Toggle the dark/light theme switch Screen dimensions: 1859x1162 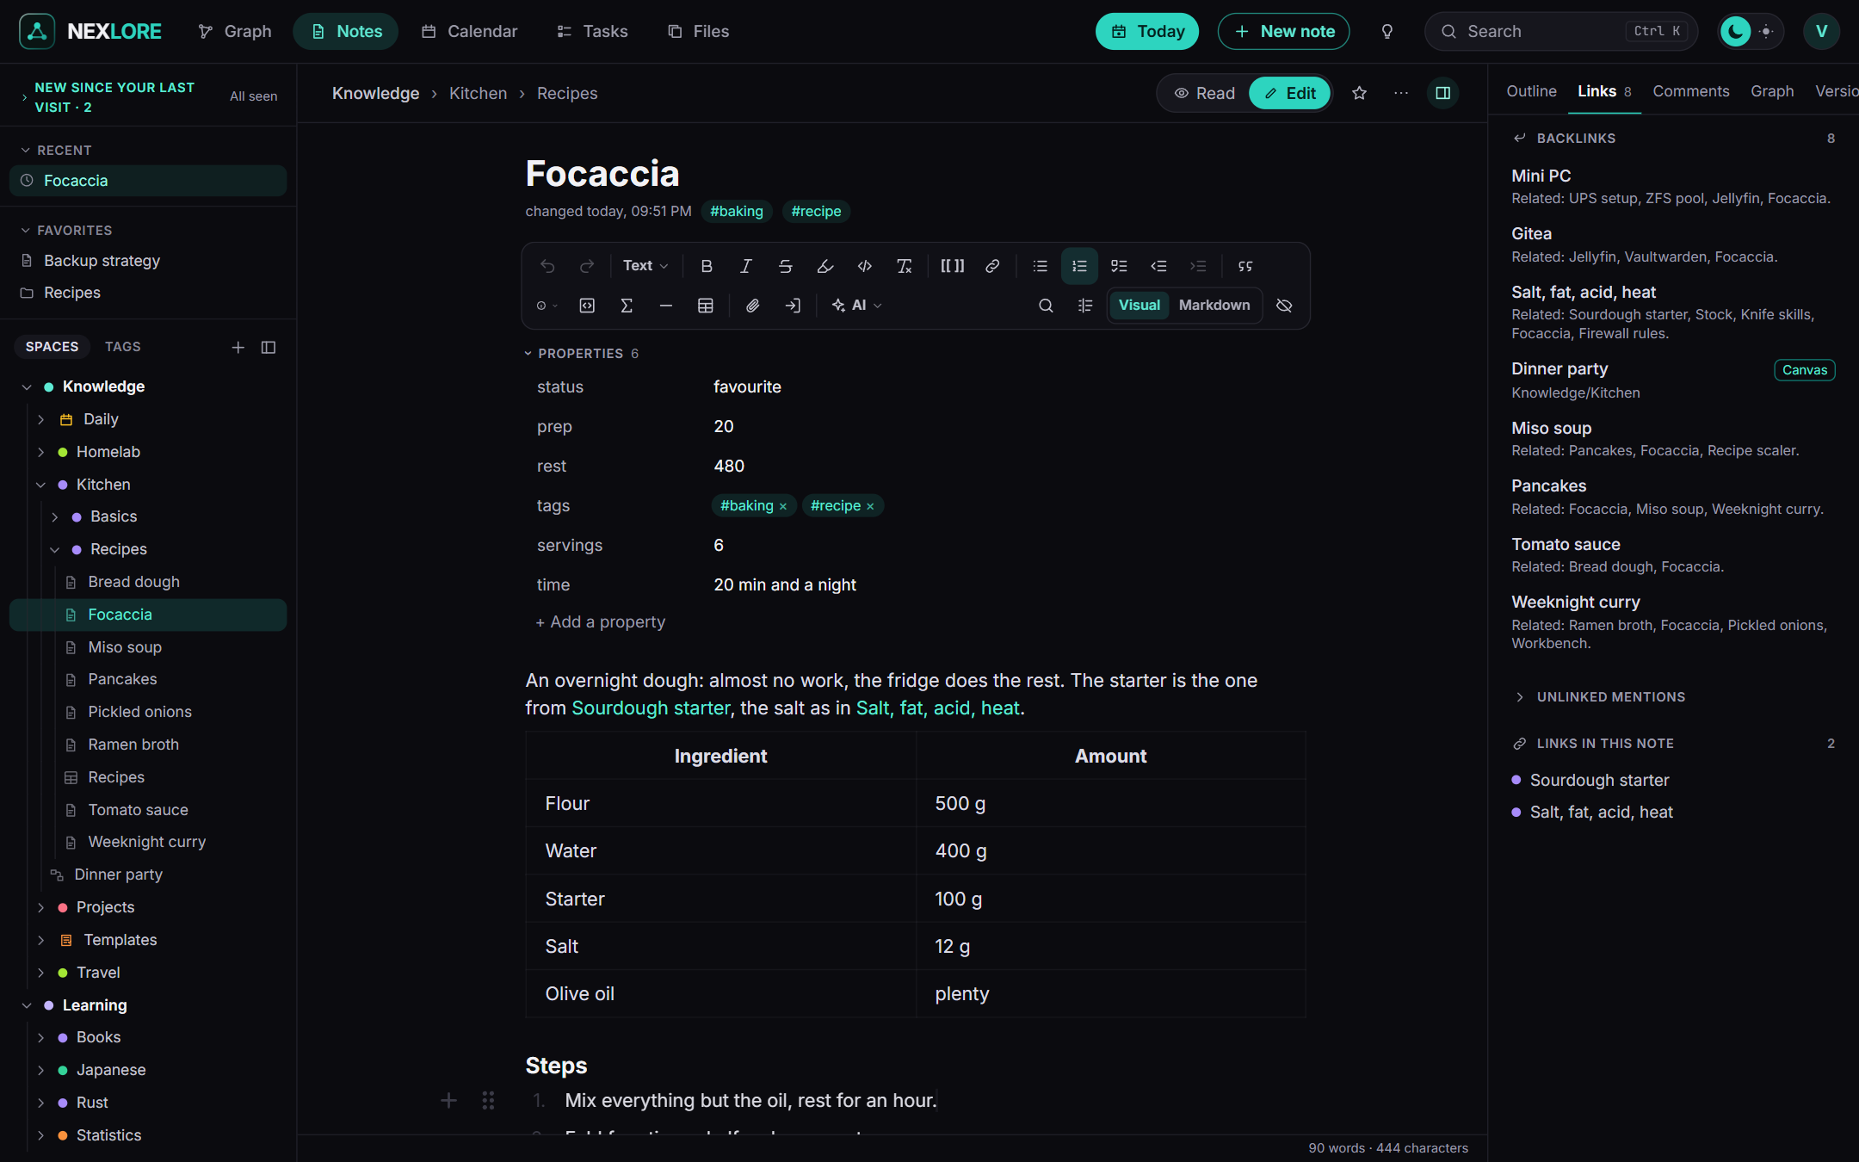click(1751, 32)
